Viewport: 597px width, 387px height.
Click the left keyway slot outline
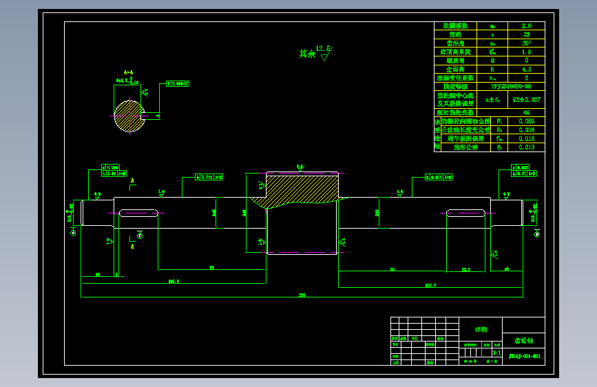(x=138, y=213)
